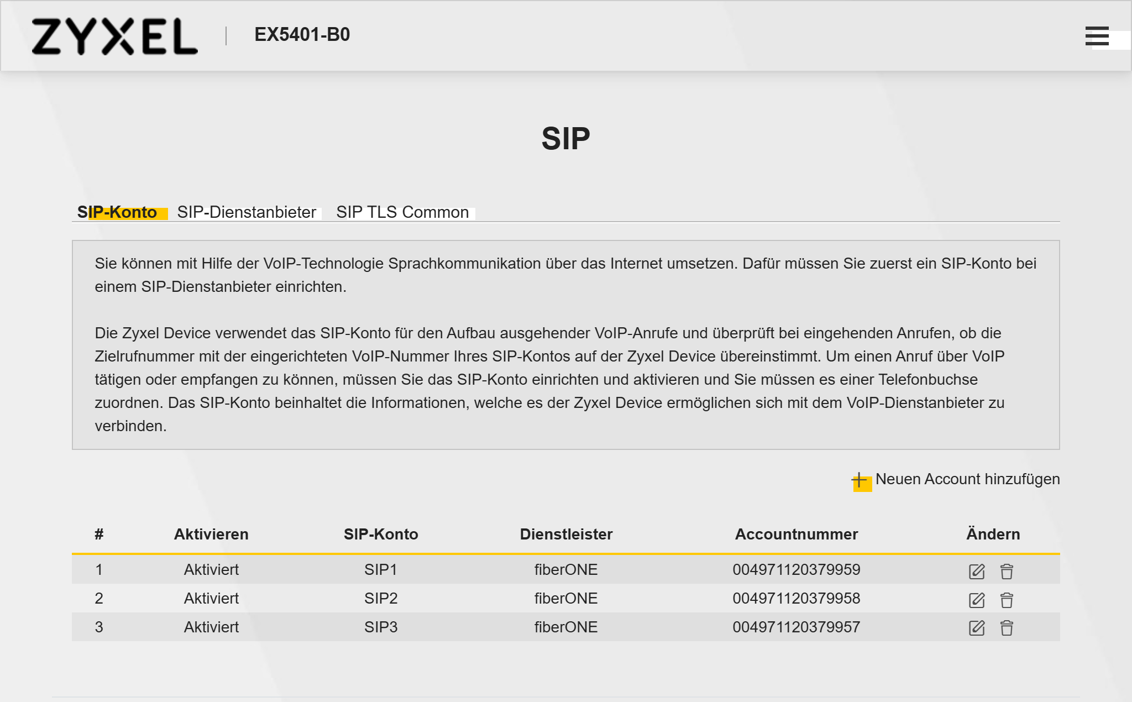
Task: Click the plus icon to add account
Action: [860, 480]
